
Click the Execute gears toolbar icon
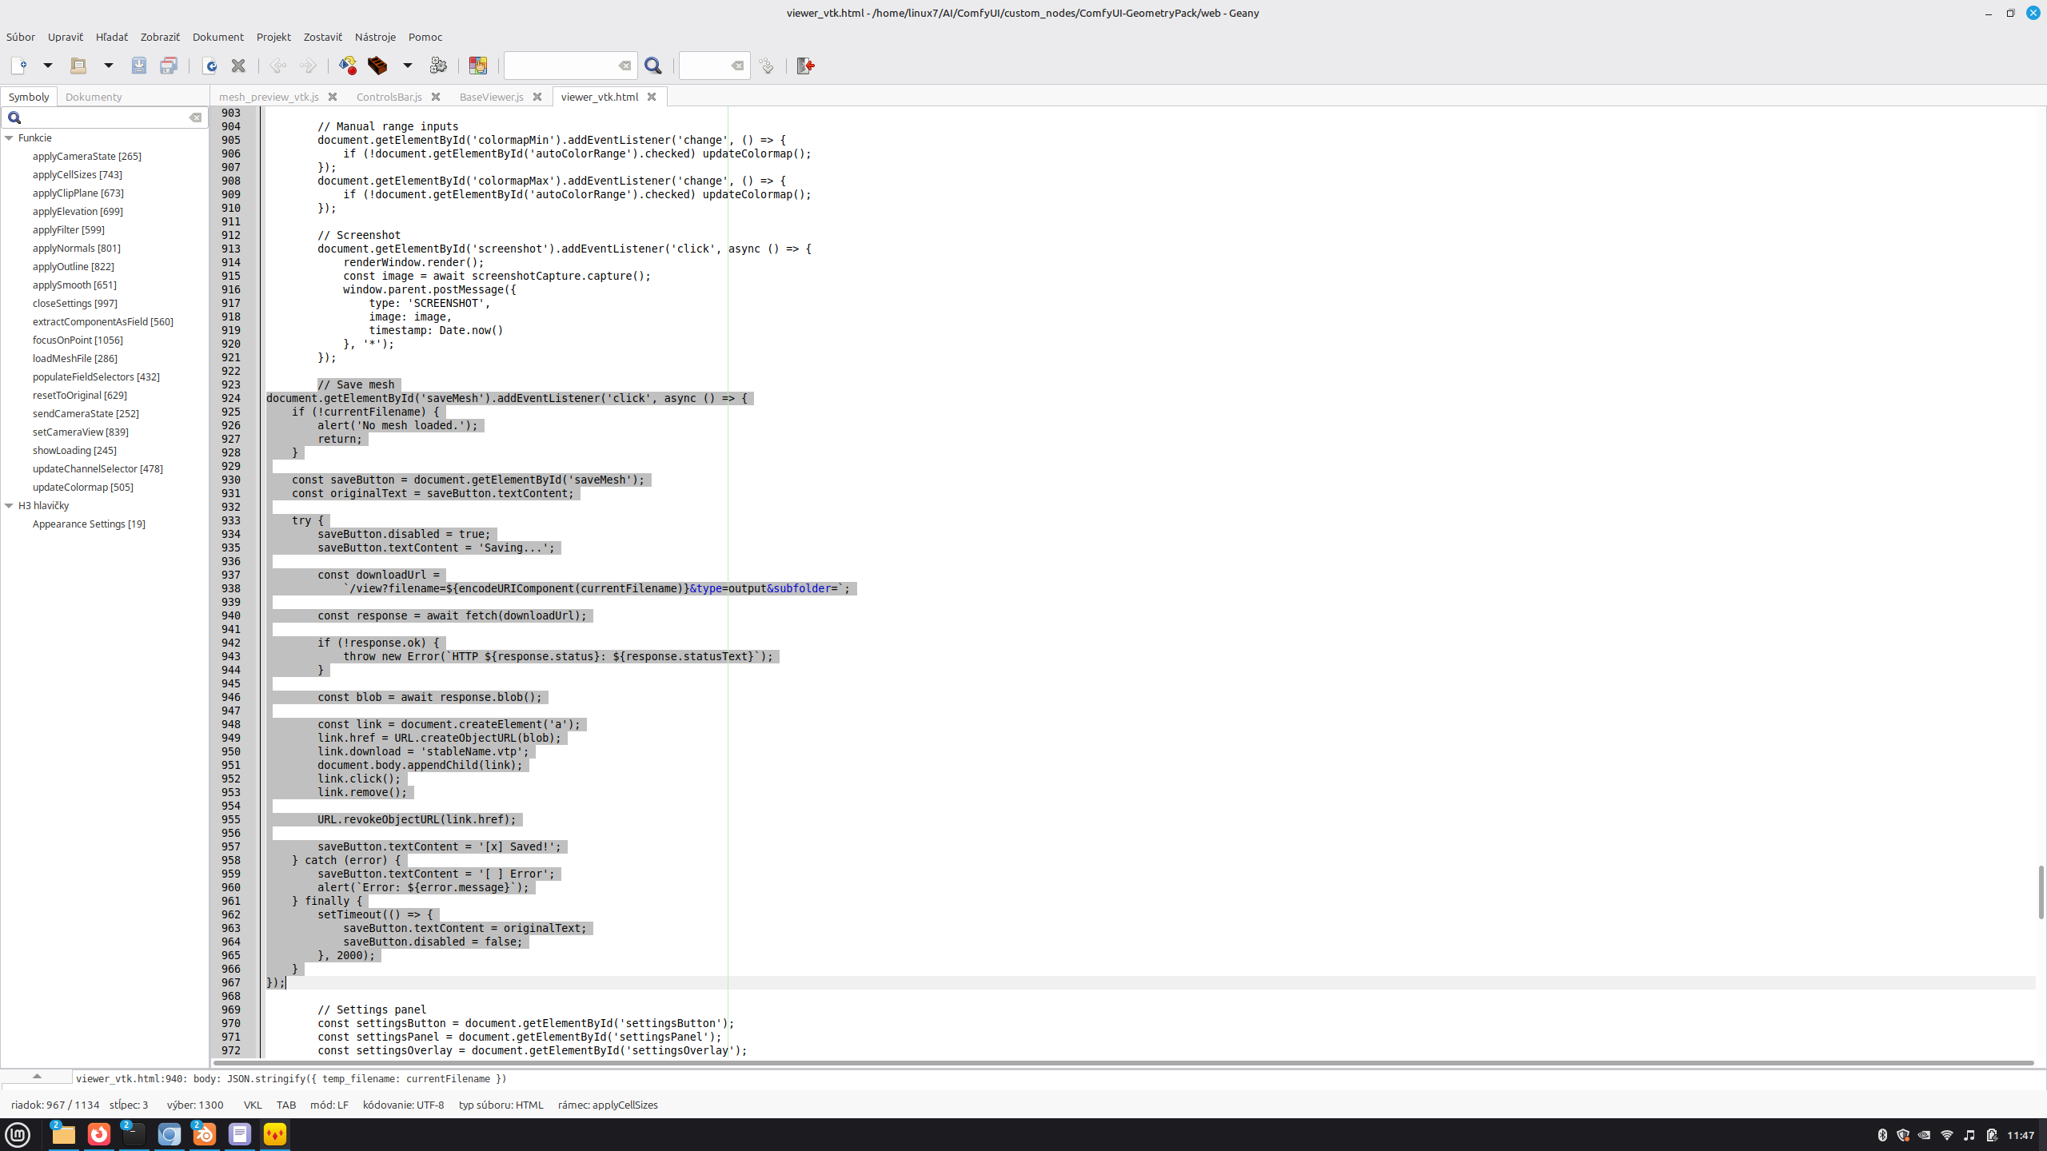click(x=438, y=66)
